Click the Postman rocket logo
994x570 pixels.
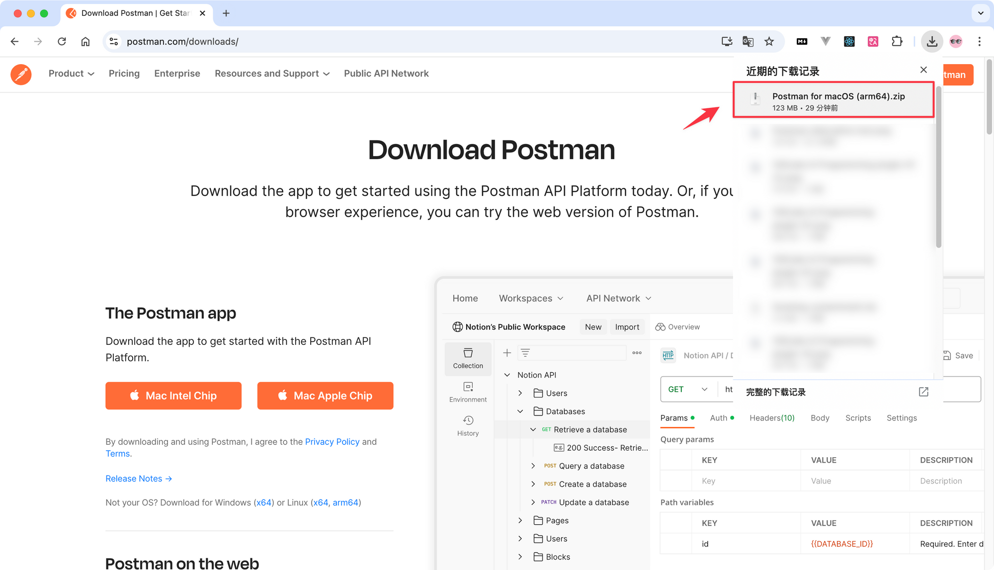(x=21, y=74)
